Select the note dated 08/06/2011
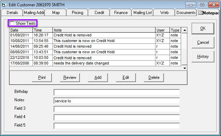 point(95,52)
